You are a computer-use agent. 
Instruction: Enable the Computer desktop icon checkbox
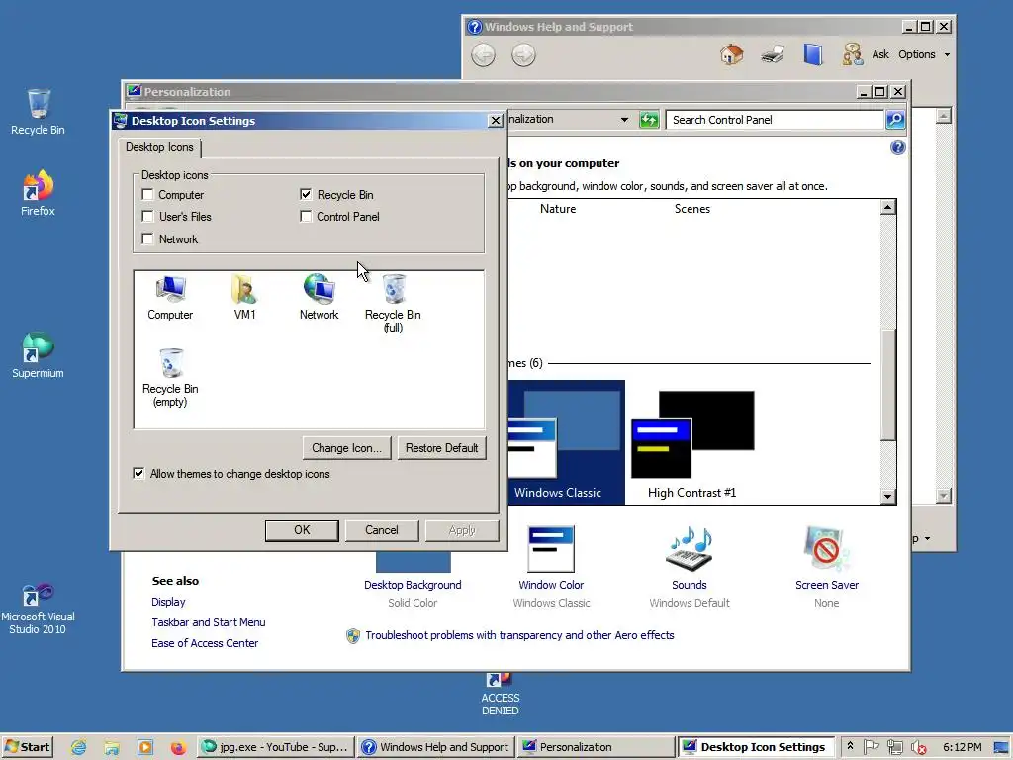[x=147, y=195]
